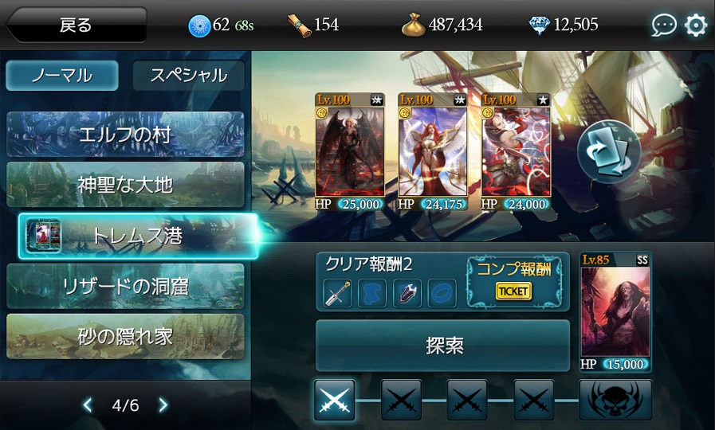Select the sword reward item icon

(337, 293)
